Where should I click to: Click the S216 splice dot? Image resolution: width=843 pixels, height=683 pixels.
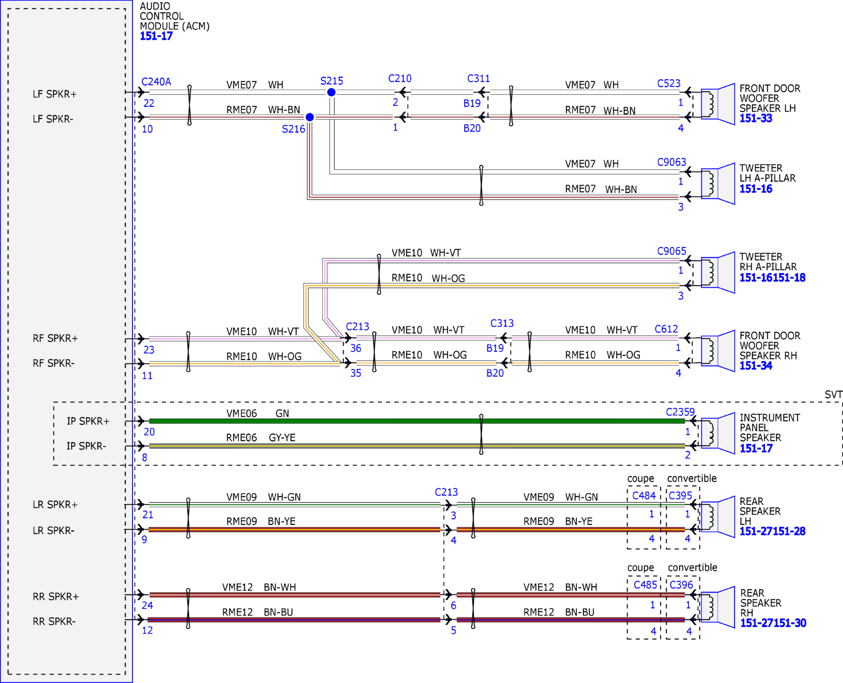310,117
